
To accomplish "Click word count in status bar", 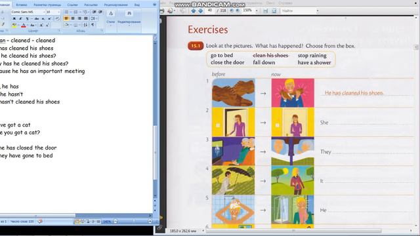I will (x=22, y=222).
